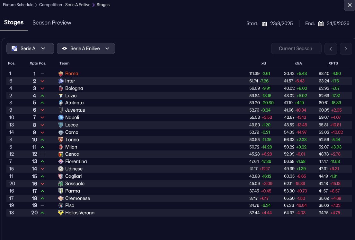Image resolution: width=355 pixels, height=240 pixels.
Task: Click Lazio XPTS value 62.69
Action: 324,96
